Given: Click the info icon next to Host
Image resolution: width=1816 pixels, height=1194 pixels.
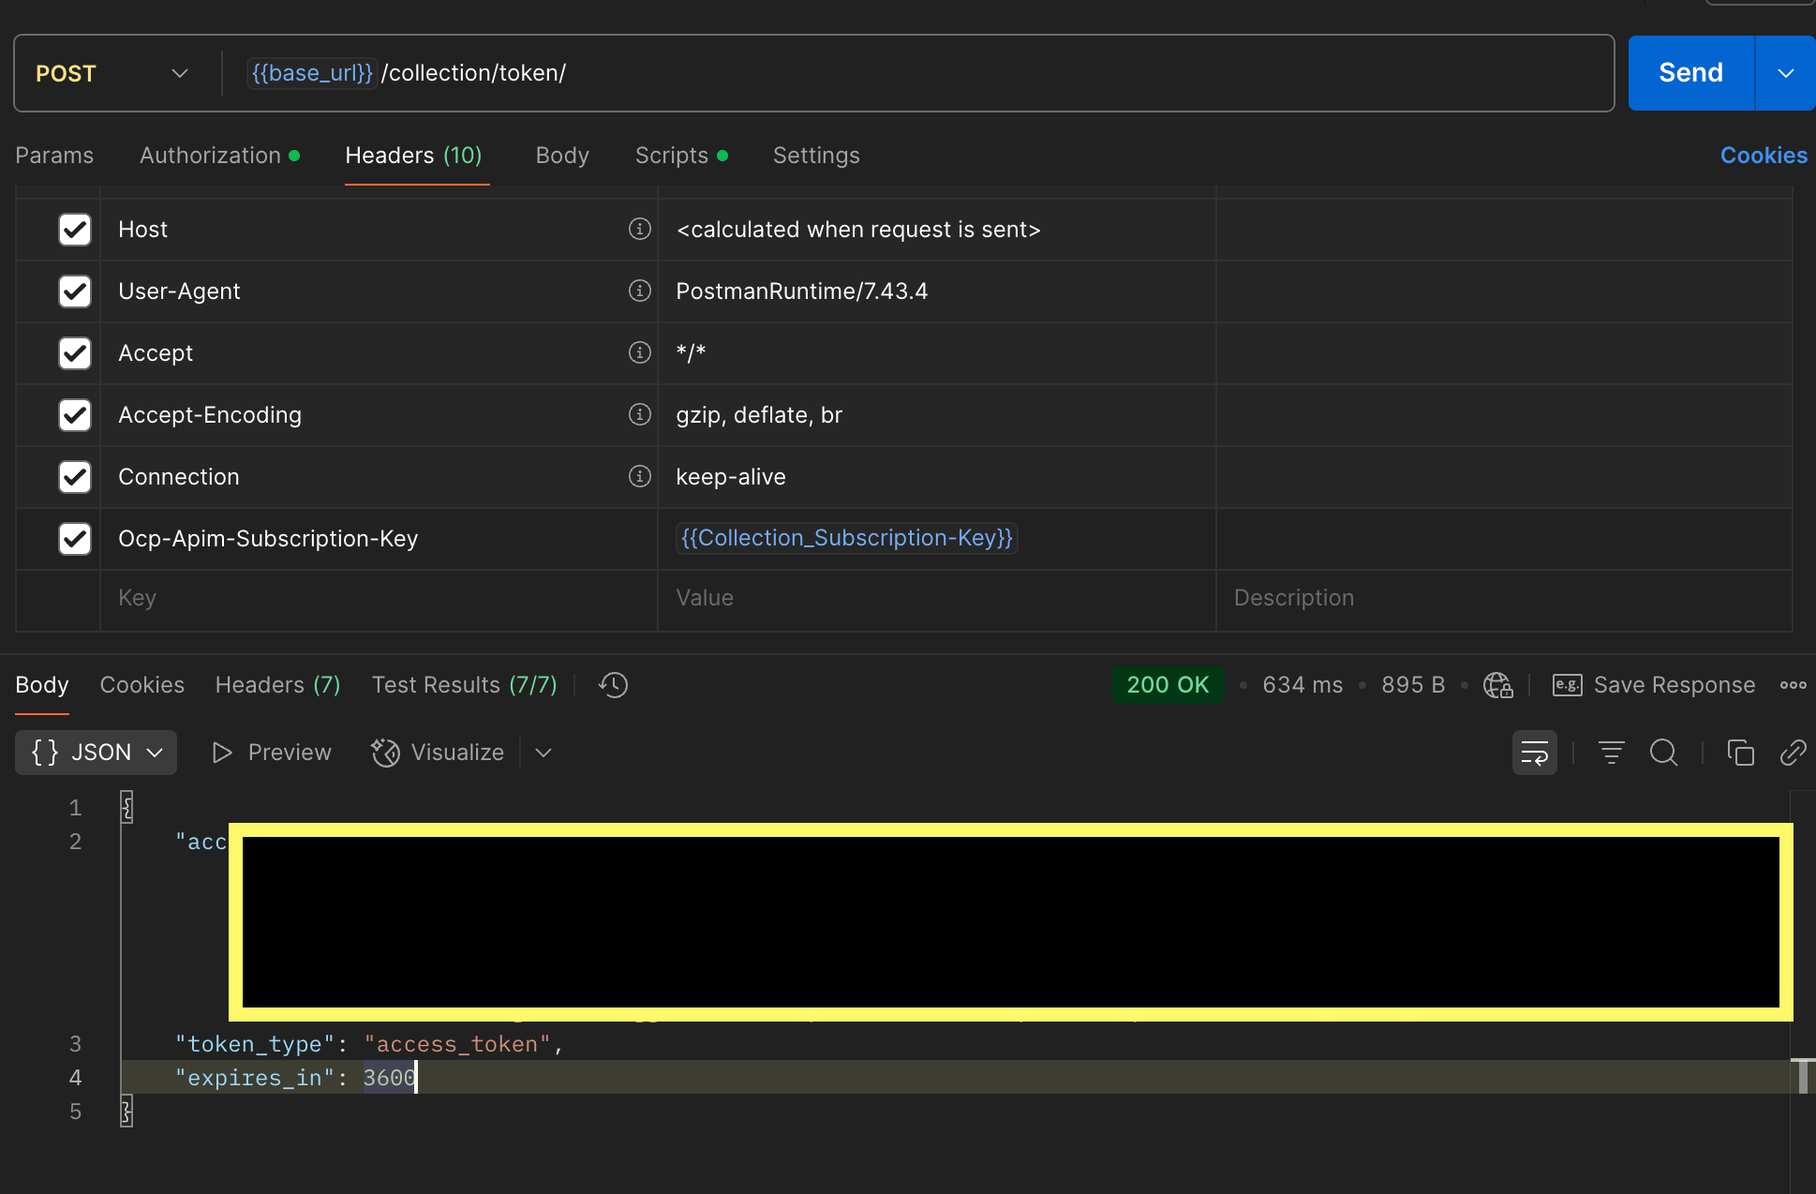Looking at the screenshot, I should point(639,229).
